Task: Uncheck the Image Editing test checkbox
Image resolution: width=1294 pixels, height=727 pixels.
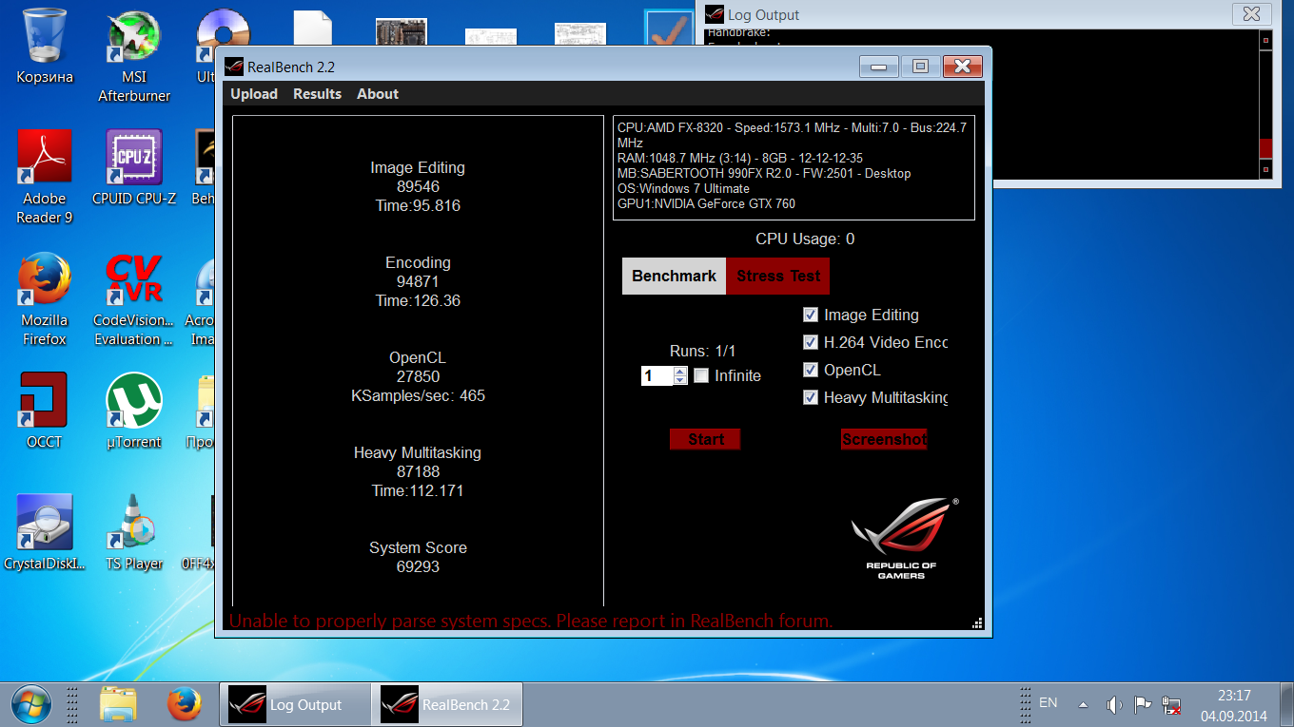Action: (811, 315)
